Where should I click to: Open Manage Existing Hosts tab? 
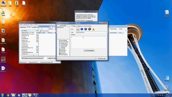(81, 20)
